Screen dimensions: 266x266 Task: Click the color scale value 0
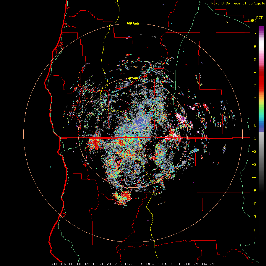click(x=255, y=125)
